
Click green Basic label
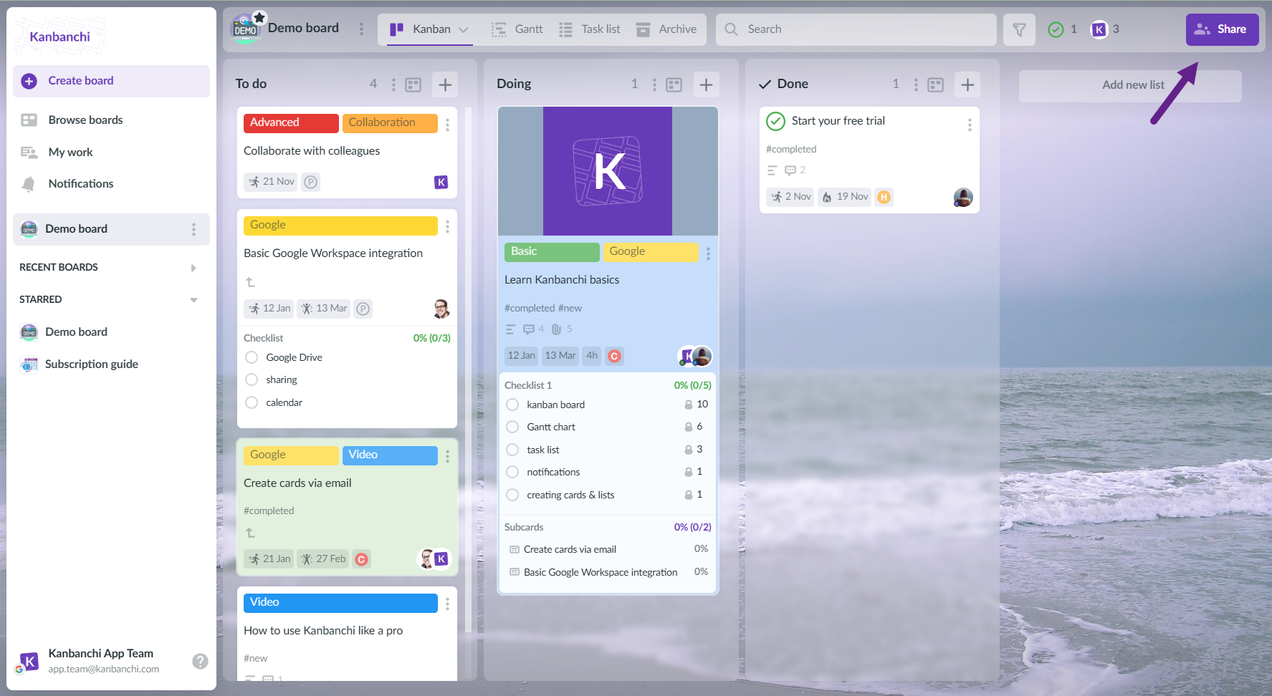[552, 252]
